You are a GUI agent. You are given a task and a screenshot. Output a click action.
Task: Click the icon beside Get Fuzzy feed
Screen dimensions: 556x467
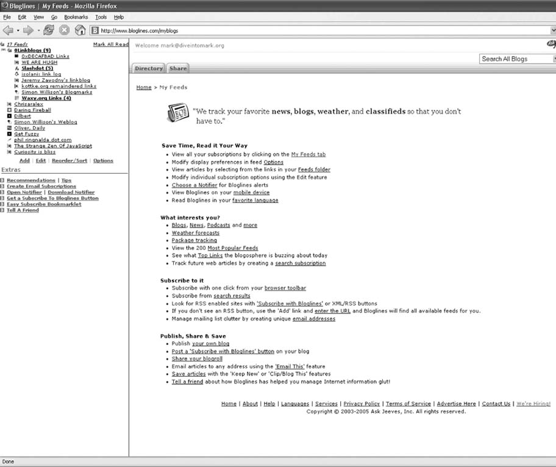pyautogui.click(x=9, y=134)
